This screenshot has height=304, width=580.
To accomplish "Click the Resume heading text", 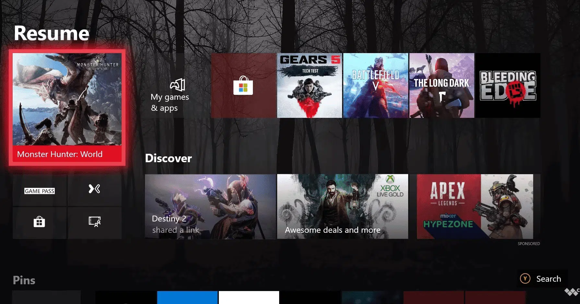I will (52, 33).
